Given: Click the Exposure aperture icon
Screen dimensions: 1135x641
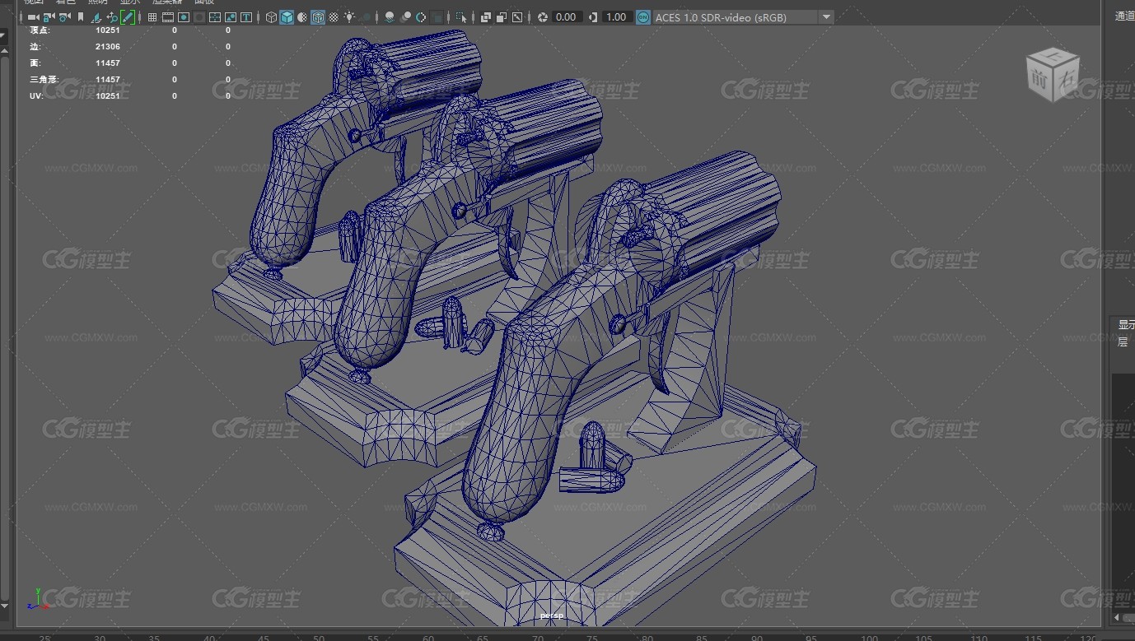Looking at the screenshot, I should (543, 16).
